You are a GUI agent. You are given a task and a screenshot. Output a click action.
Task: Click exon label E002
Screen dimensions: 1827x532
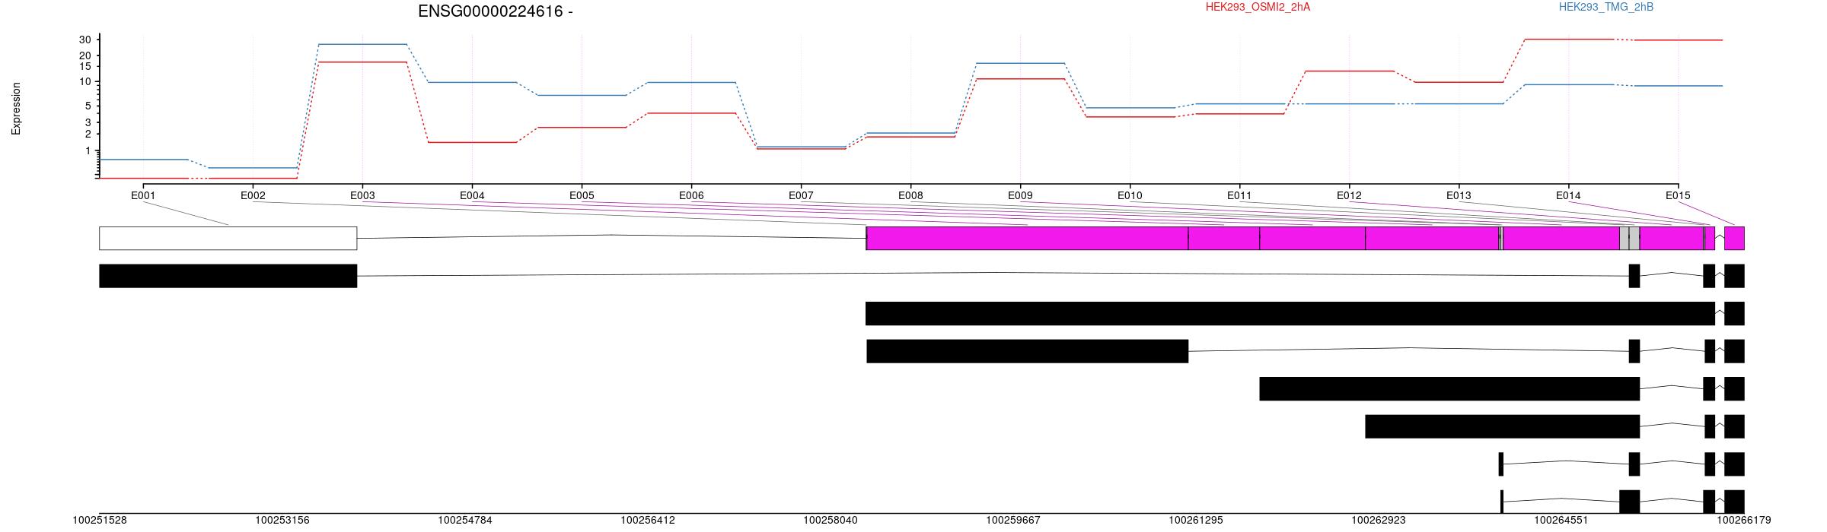click(253, 195)
